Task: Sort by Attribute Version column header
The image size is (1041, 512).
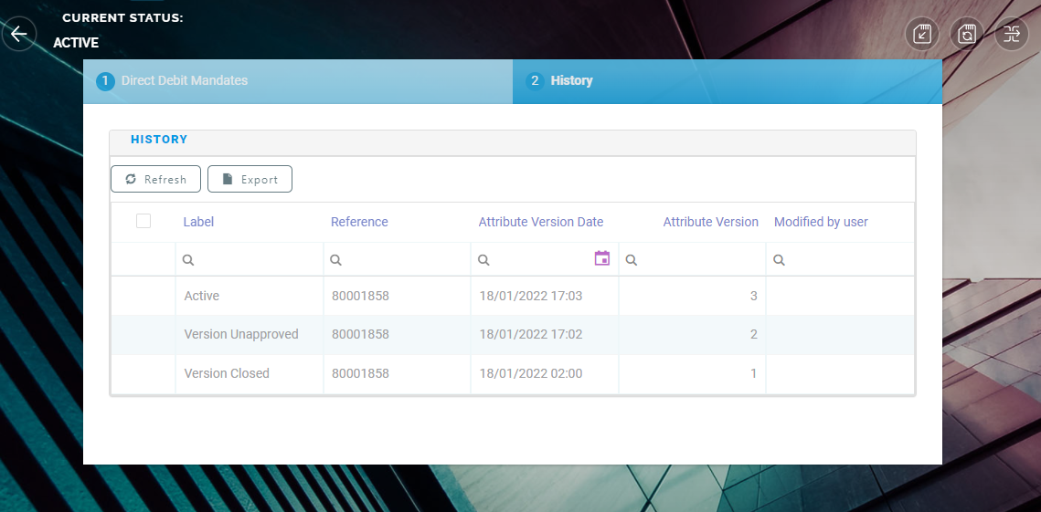Action: click(x=710, y=222)
